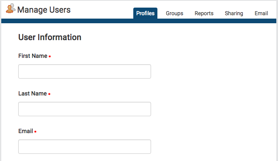Click the orange Manage Users people icon
This screenshot has width=278, height=161.
(11, 8)
